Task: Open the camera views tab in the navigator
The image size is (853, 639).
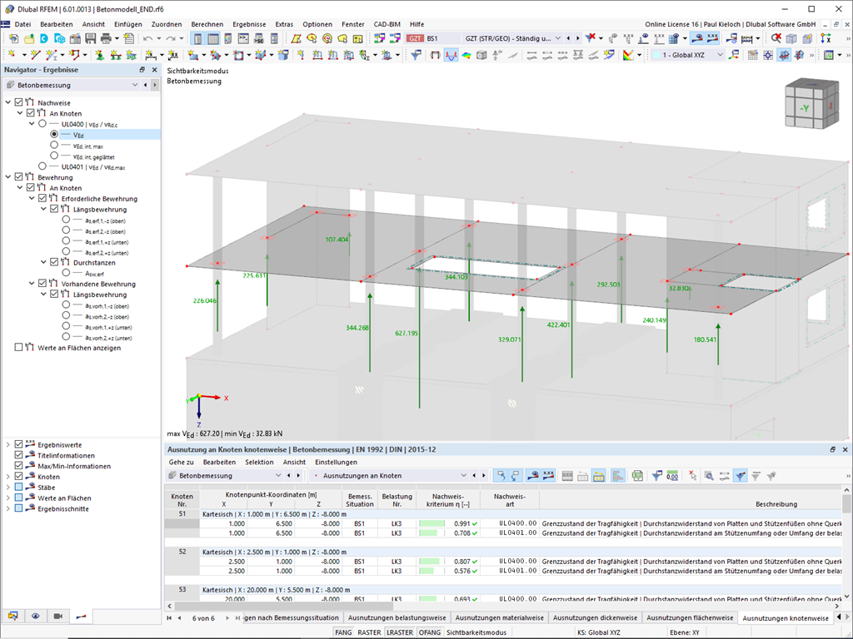Action: (x=57, y=616)
